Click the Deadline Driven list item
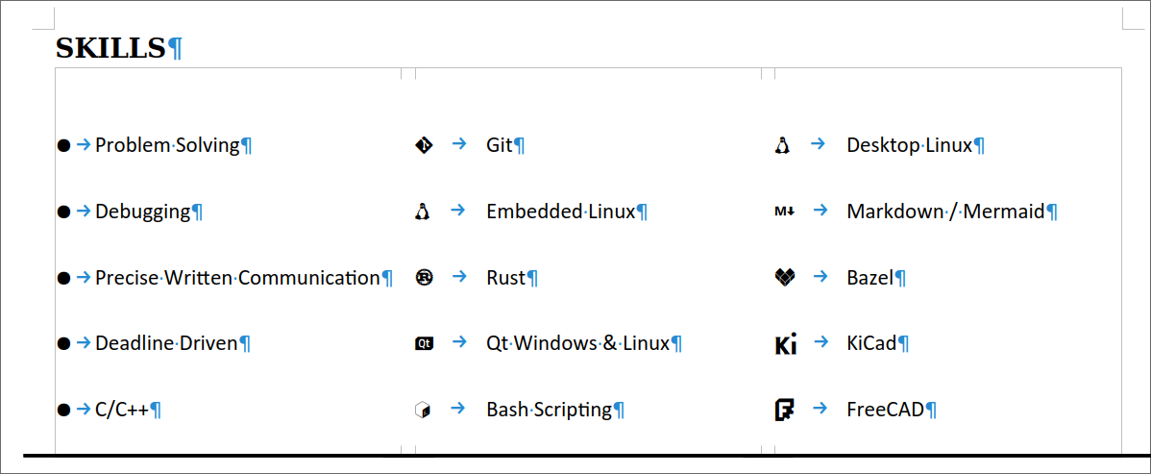 [166, 343]
